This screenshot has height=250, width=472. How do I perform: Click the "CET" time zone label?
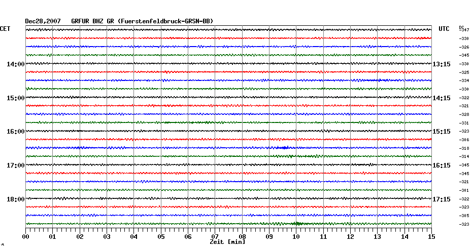pos(5,29)
